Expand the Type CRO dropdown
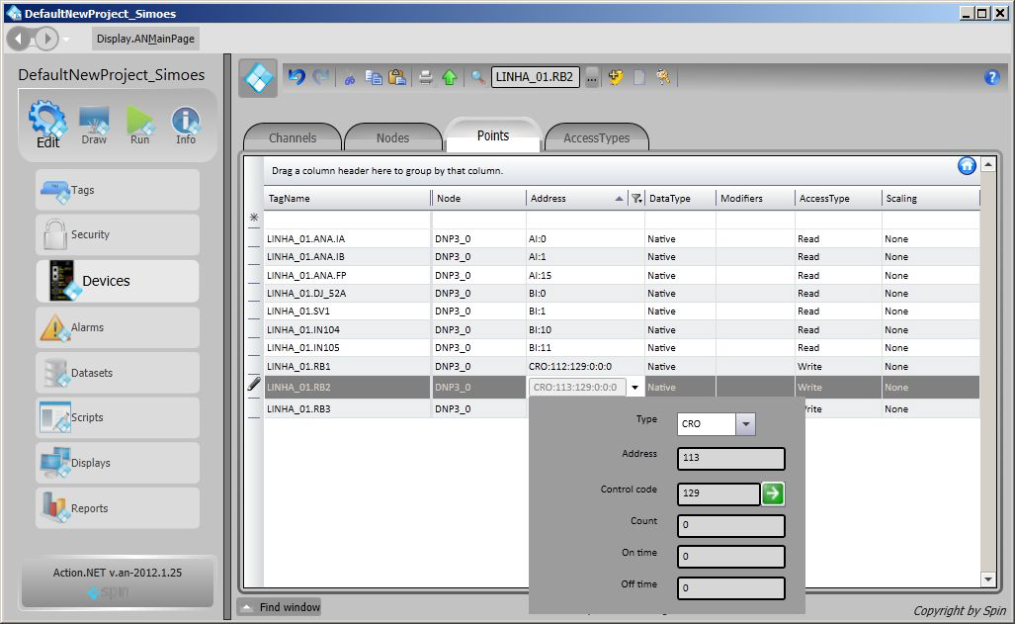Viewport: 1015px width, 624px height. click(x=746, y=423)
